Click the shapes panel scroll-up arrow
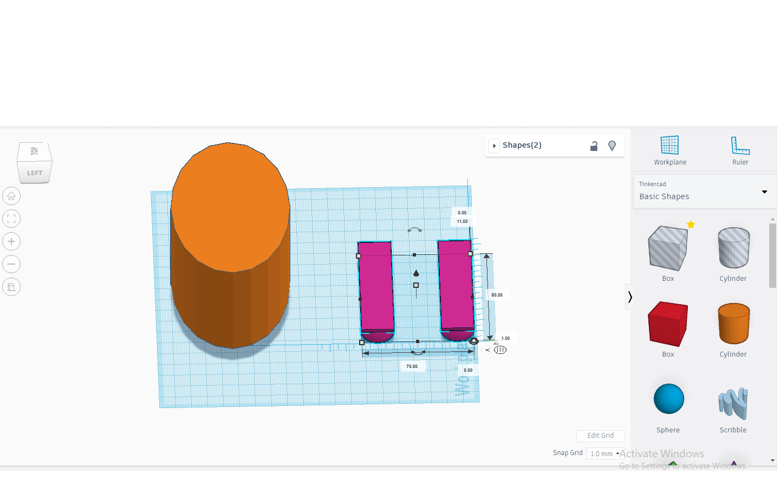 tap(772, 219)
